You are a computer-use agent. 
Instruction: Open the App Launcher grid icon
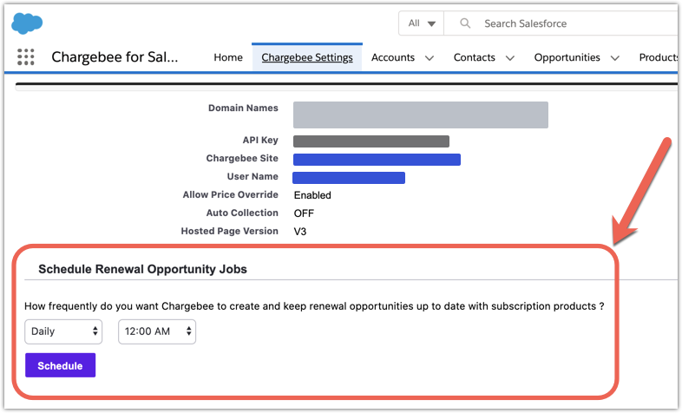click(x=26, y=57)
